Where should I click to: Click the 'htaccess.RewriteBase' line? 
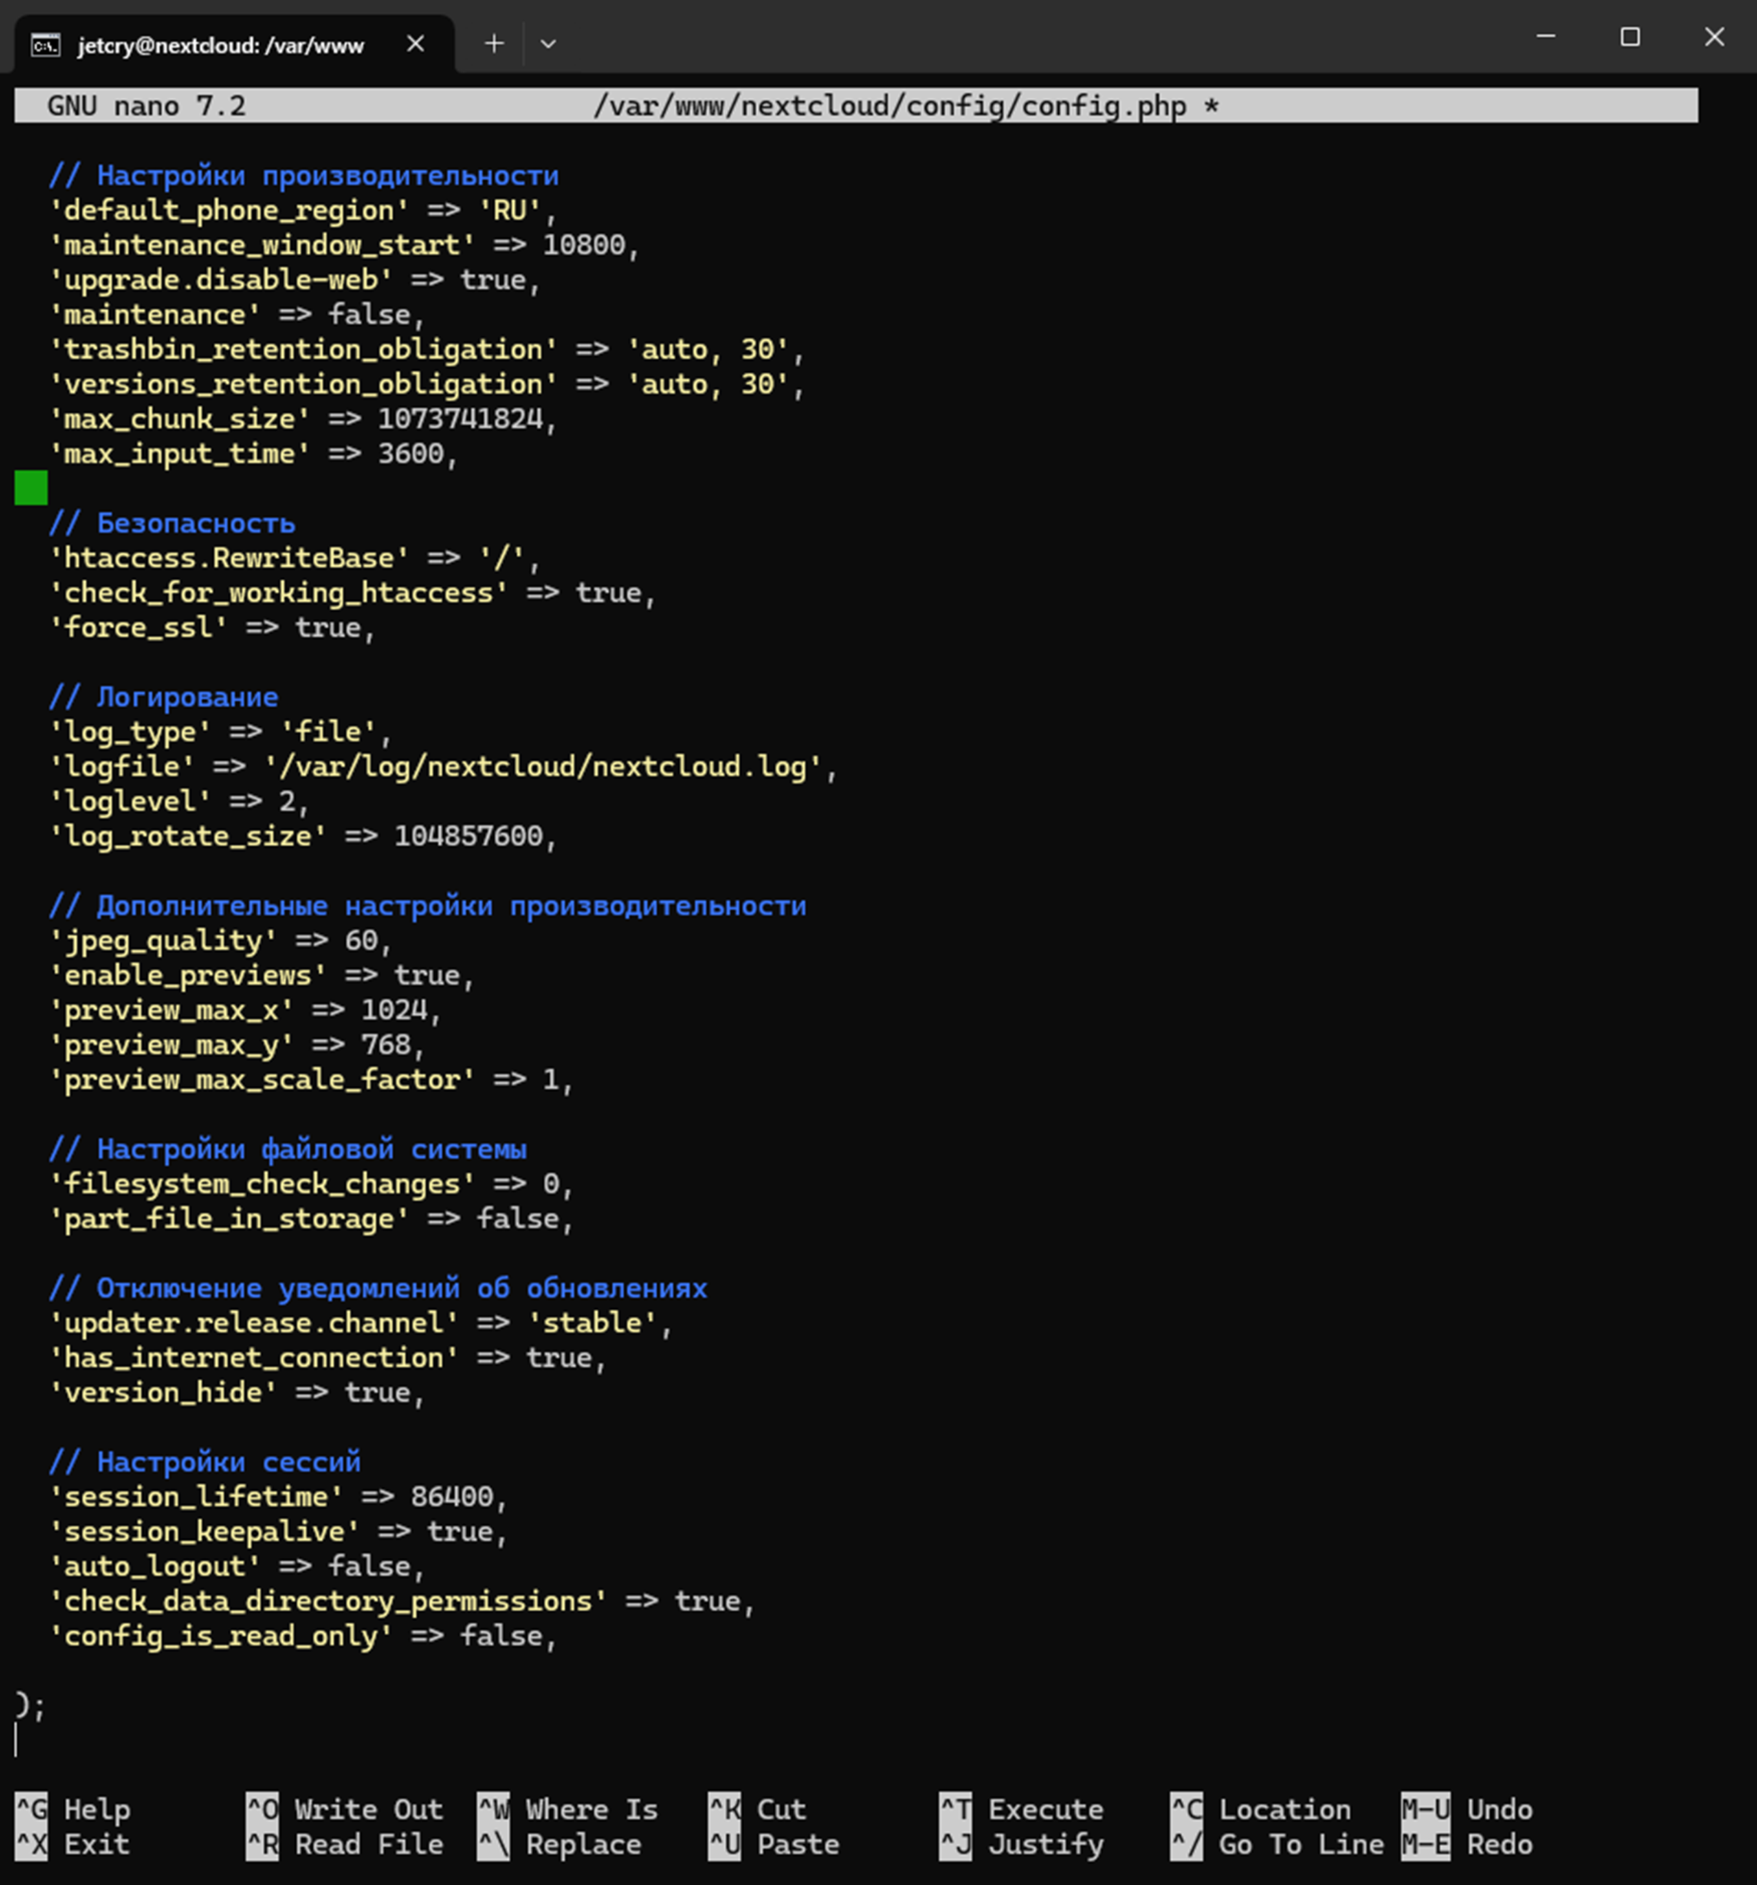point(295,557)
